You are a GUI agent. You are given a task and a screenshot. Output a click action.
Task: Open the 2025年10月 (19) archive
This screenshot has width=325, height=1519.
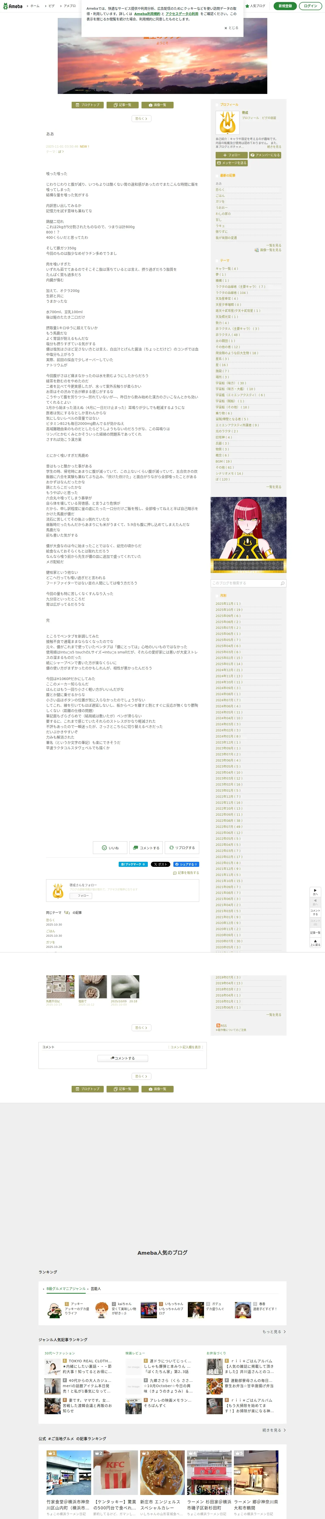[x=229, y=610]
